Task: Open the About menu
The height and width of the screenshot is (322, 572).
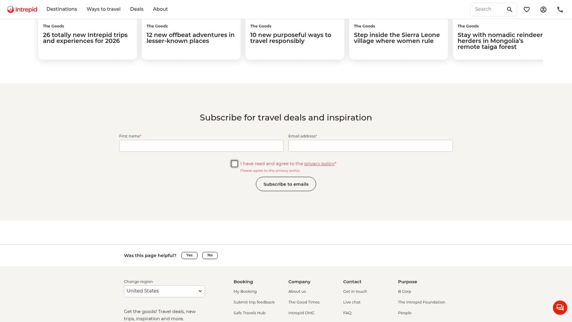Action: point(160,9)
